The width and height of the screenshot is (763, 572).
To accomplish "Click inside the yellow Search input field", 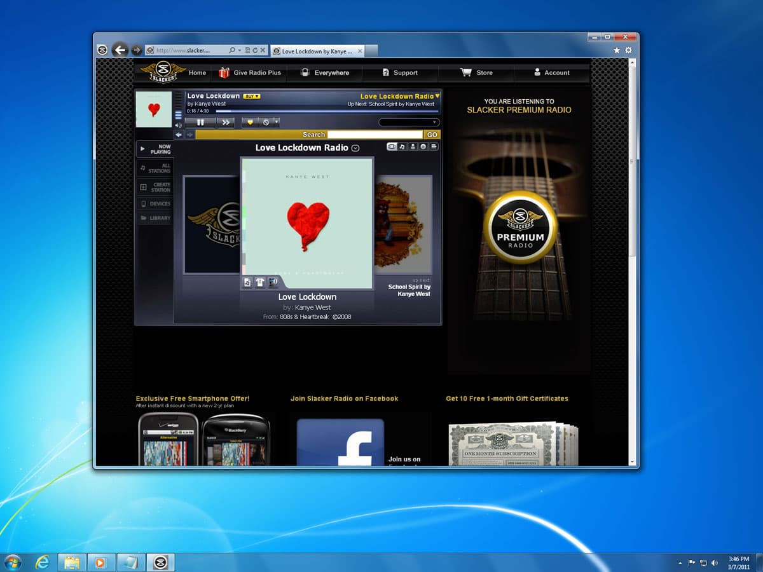I will point(375,135).
